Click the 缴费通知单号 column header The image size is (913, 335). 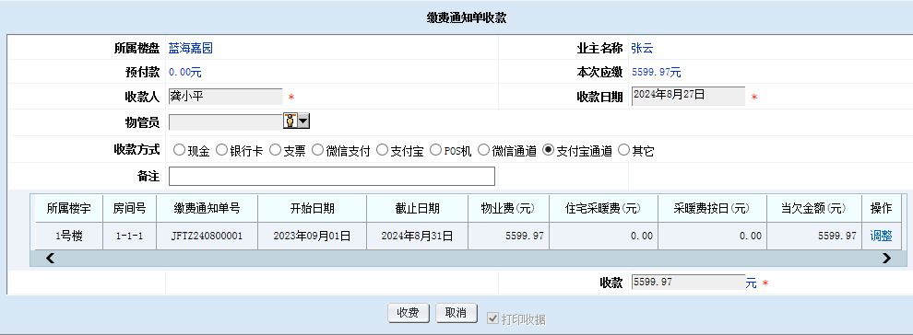pos(207,208)
